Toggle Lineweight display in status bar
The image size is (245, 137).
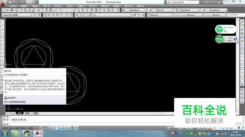pos(72,128)
